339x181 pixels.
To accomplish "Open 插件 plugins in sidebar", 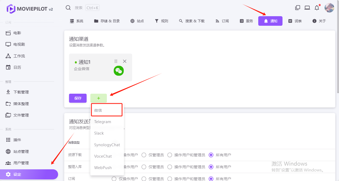I will tap(17, 140).
